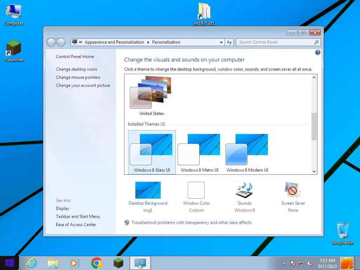
Task: Click the Desktop Background text label
Action: coord(148,203)
